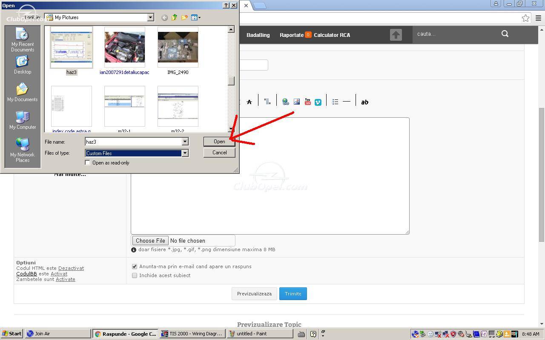Click the horizontal line icon in editor toolbar
This screenshot has height=340, width=545.
[347, 102]
